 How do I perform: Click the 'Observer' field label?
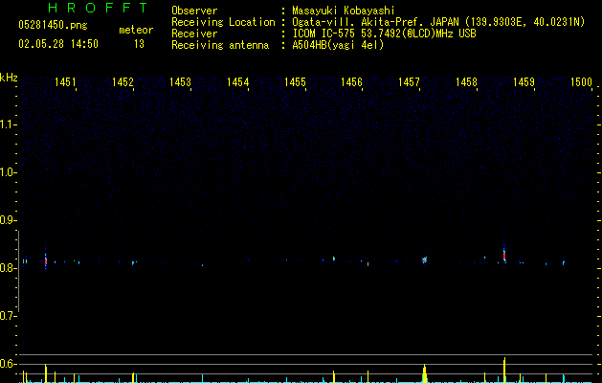tap(194, 11)
